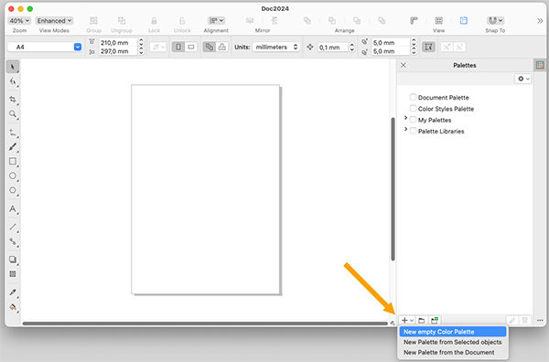Click the nudge distance 0,1 mm field
Viewport: 549px width, 362px height.
[333, 48]
